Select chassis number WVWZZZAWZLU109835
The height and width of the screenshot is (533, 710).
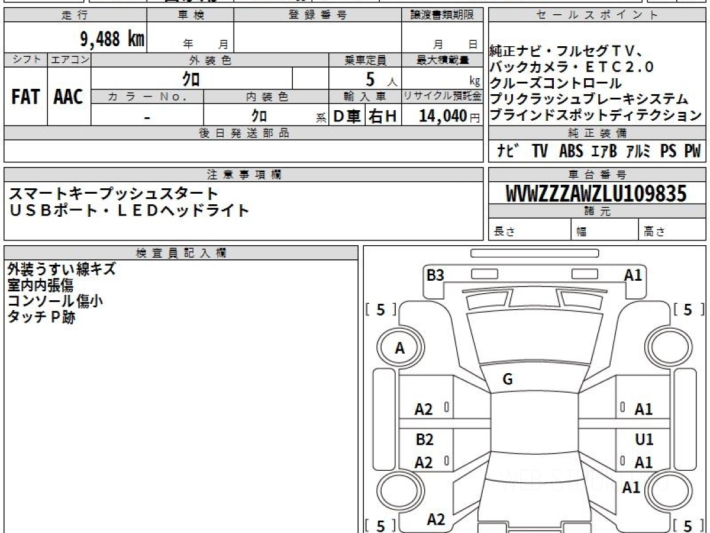tap(596, 194)
